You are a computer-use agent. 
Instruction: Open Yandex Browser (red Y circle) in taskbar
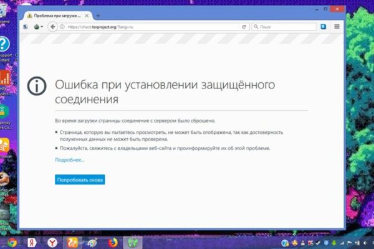tap(53, 242)
